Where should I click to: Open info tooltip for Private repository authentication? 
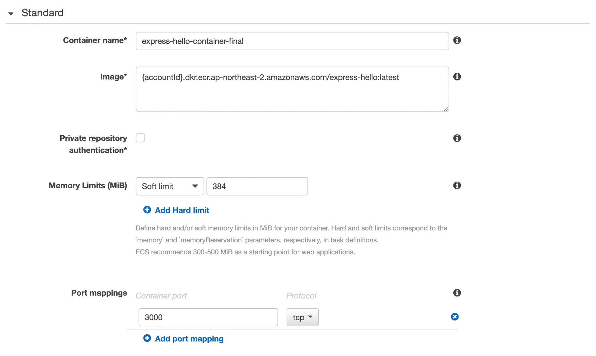click(457, 138)
